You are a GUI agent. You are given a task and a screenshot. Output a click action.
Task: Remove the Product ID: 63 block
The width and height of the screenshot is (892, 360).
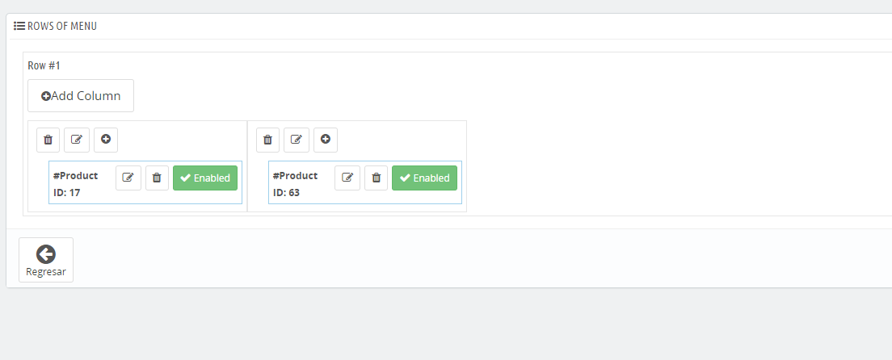(x=376, y=178)
